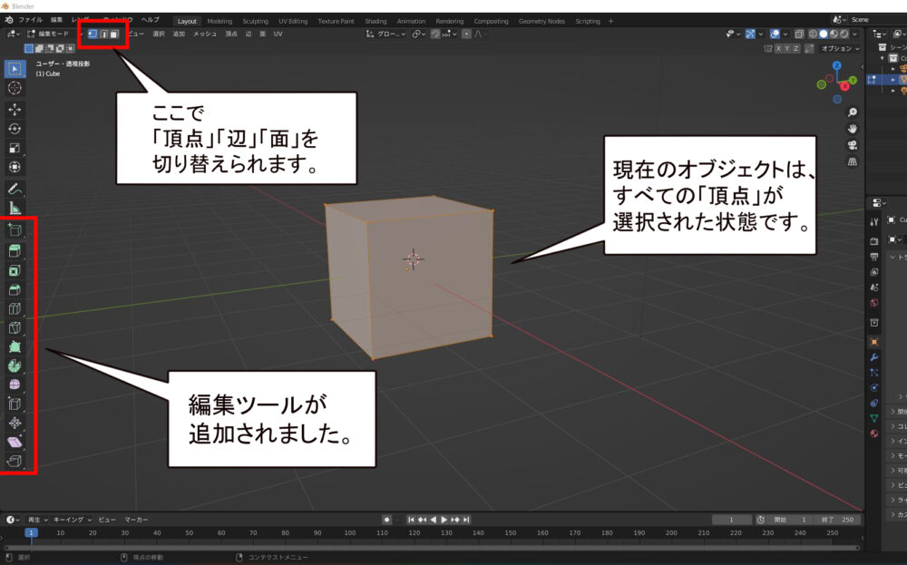Image resolution: width=907 pixels, height=565 pixels.
Task: Select the Spin tool
Action: point(15,366)
